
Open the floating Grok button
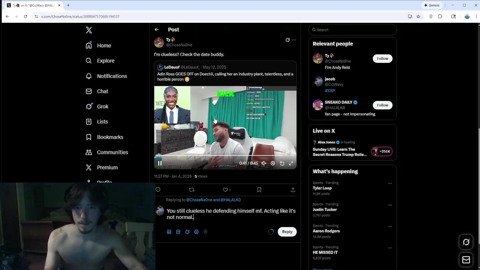pyautogui.click(x=466, y=242)
